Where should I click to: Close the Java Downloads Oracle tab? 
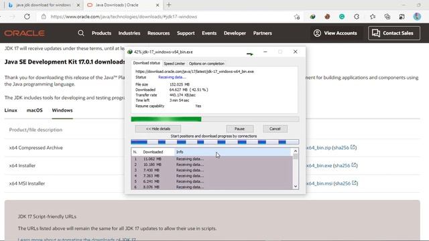(x=158, y=5)
